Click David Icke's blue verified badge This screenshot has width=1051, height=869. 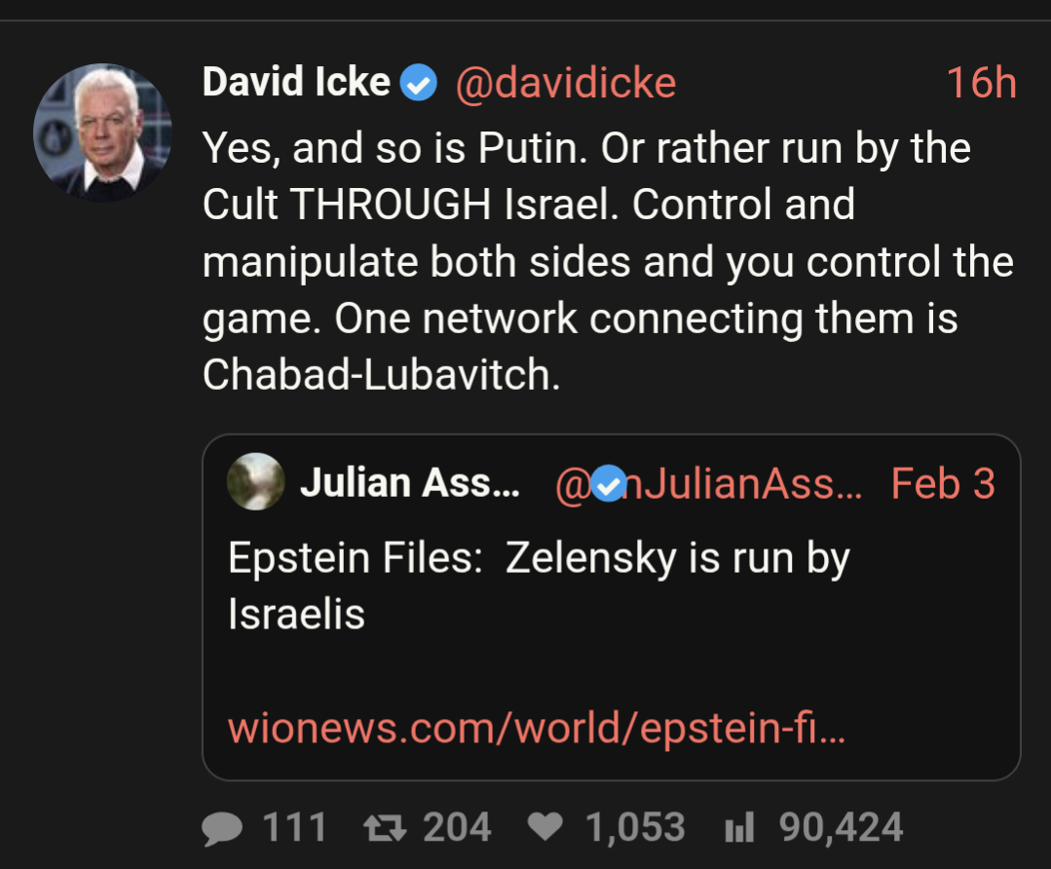[420, 84]
